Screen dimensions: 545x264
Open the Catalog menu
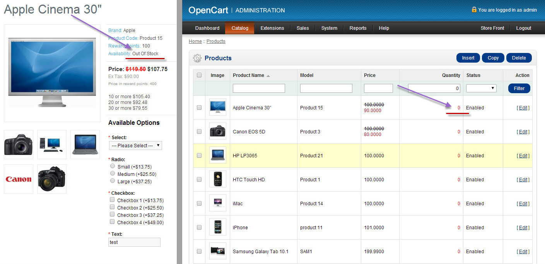tap(240, 28)
